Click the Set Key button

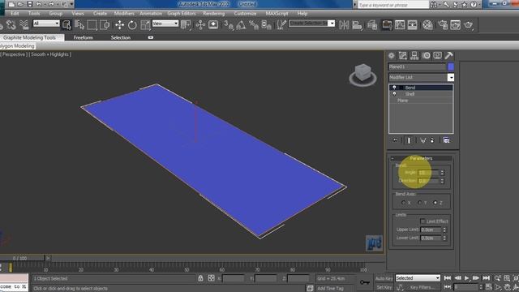tap(384, 287)
